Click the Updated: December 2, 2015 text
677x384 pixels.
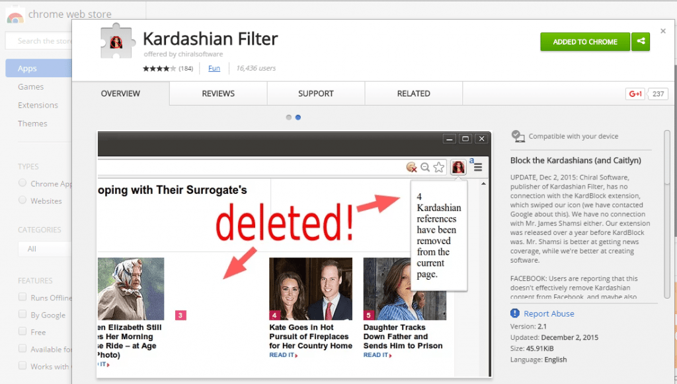(555, 337)
